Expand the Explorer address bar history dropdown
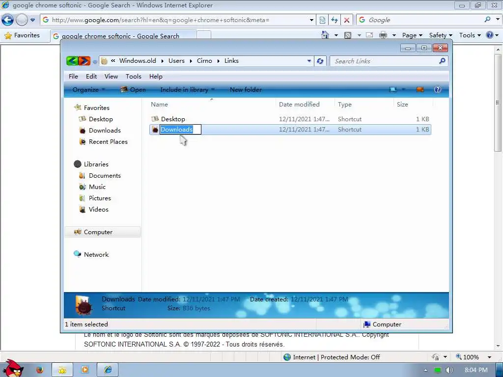 click(x=309, y=61)
